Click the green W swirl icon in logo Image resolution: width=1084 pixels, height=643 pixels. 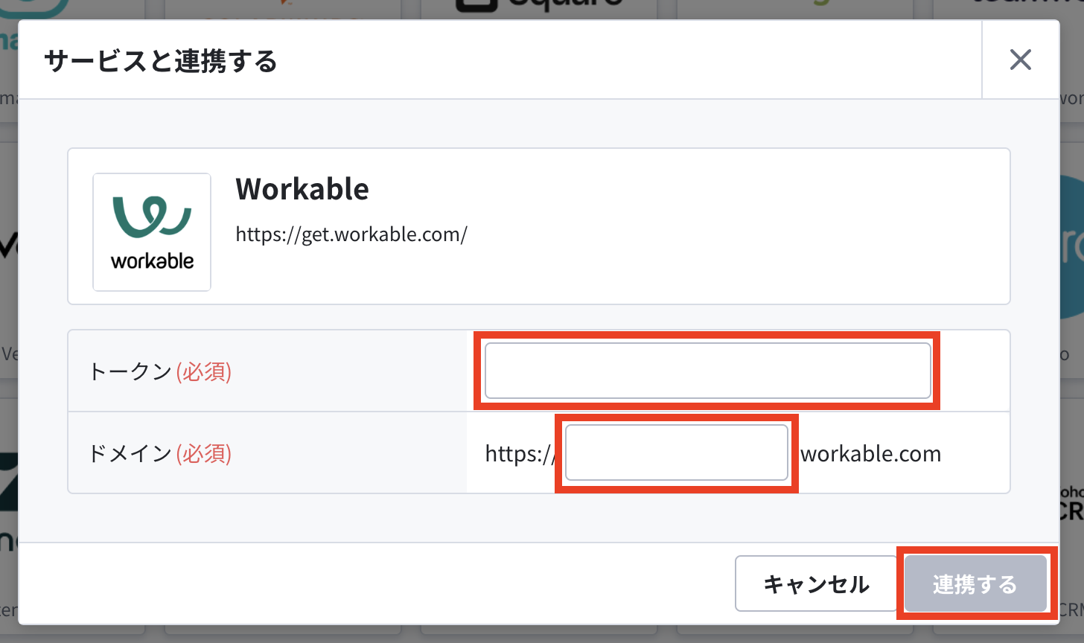click(152, 217)
